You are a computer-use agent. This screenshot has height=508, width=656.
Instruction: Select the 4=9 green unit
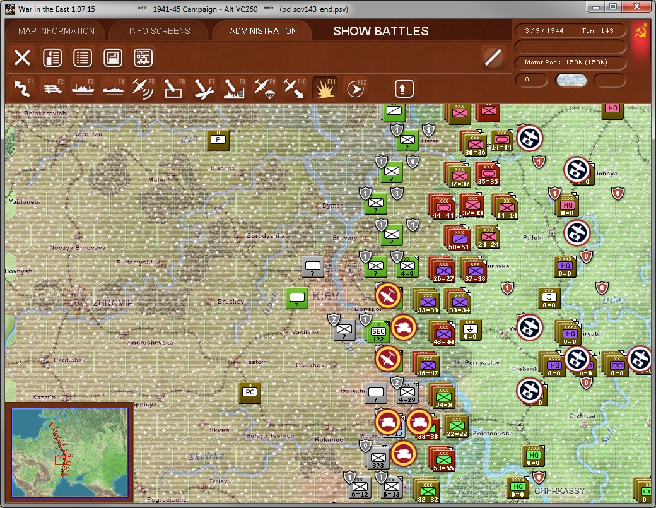click(x=407, y=266)
